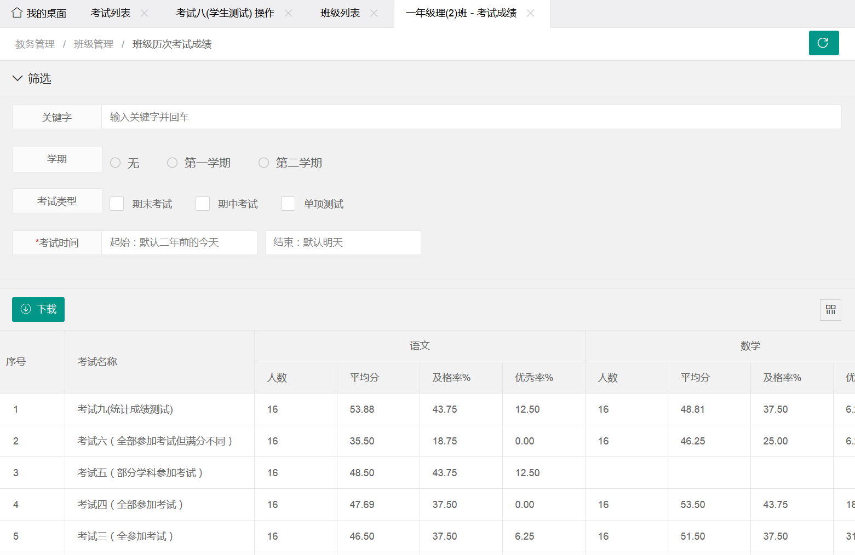This screenshot has height=555, width=855.
Task: Enable the 期中考试 checkbox
Action: 203,204
